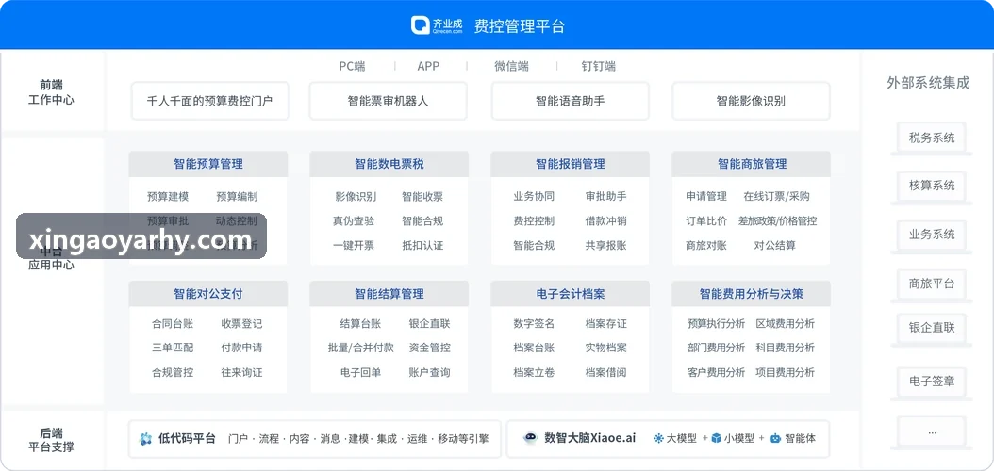
Task: Select the 智能对公支付 module header
Action: [208, 294]
